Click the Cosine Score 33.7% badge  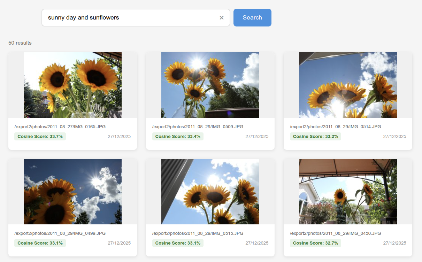(x=40, y=137)
